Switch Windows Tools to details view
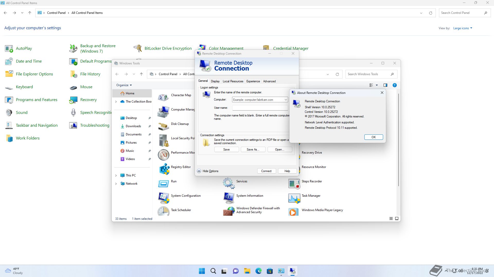Image resolution: width=494 pixels, height=277 pixels. tap(391, 219)
